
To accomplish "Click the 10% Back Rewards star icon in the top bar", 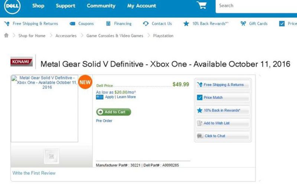I will pyautogui.click(x=186, y=23).
